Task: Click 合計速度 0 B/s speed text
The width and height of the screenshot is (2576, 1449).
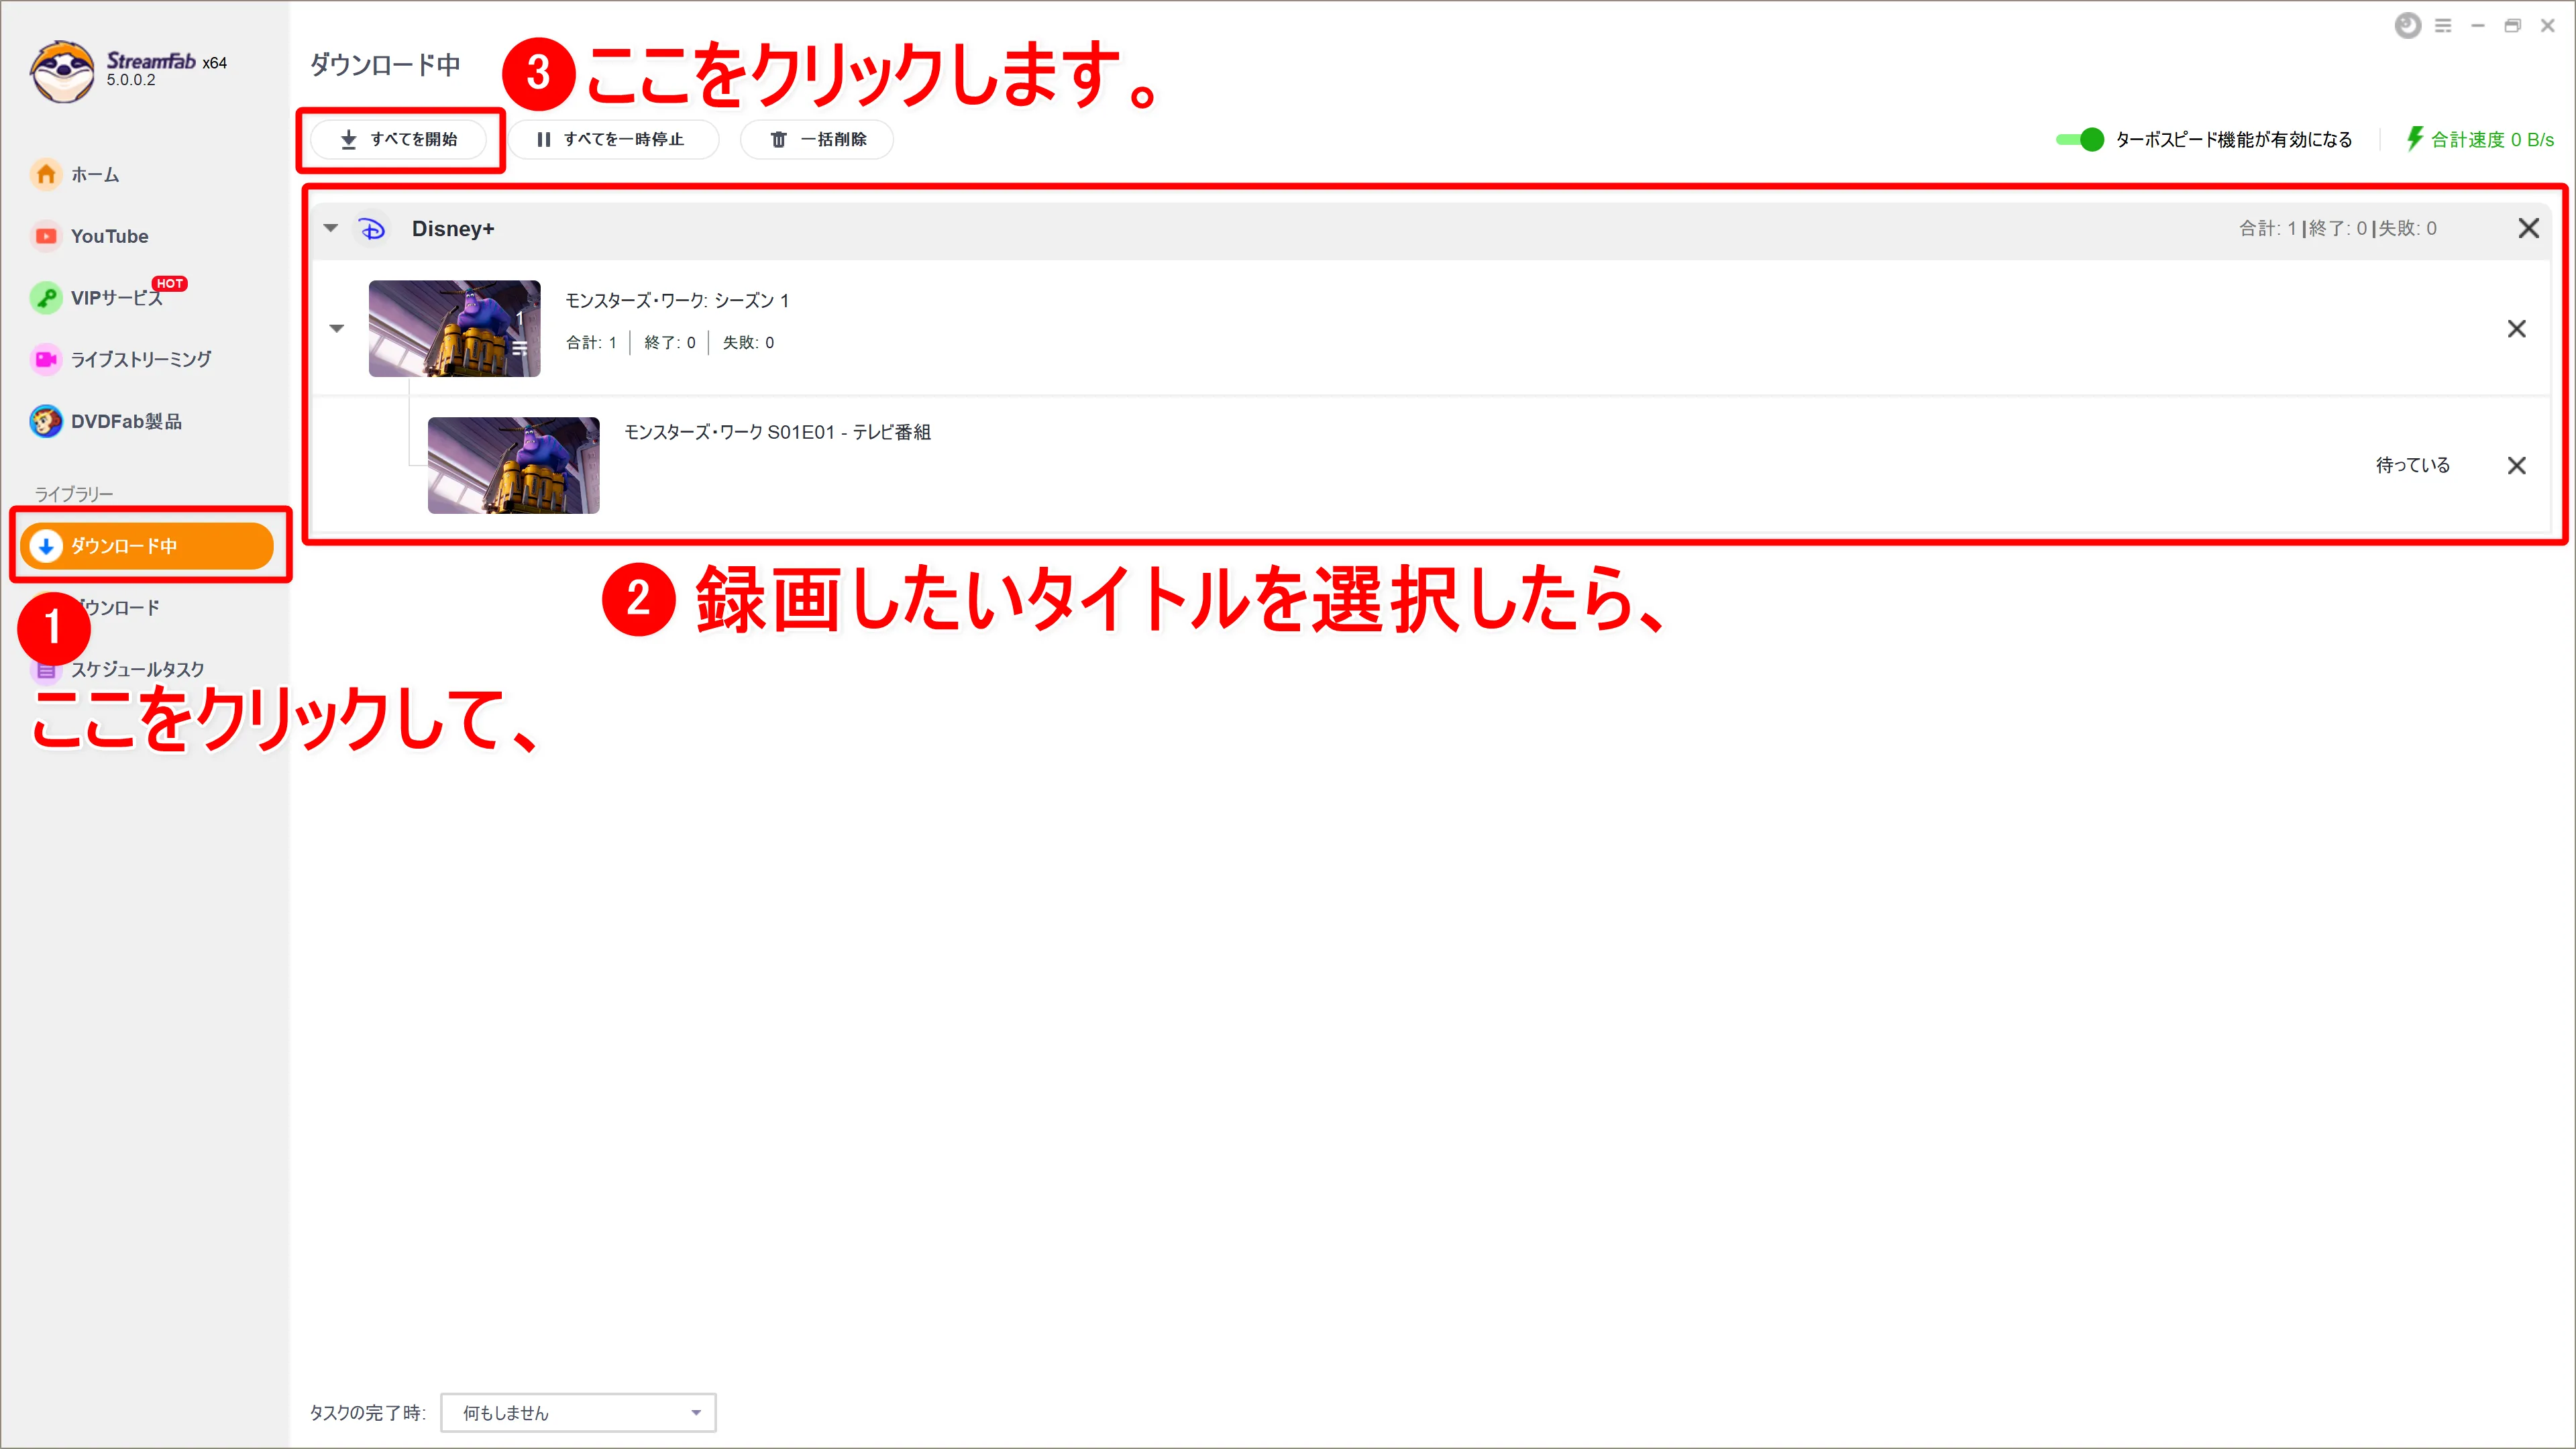Action: pyautogui.click(x=2492, y=140)
